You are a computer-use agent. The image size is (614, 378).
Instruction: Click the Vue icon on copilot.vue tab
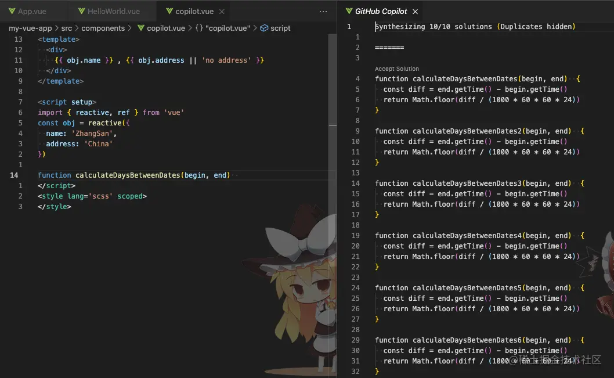pos(169,11)
